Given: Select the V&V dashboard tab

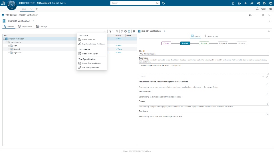Looking at the screenshot, I should tap(24, 9).
